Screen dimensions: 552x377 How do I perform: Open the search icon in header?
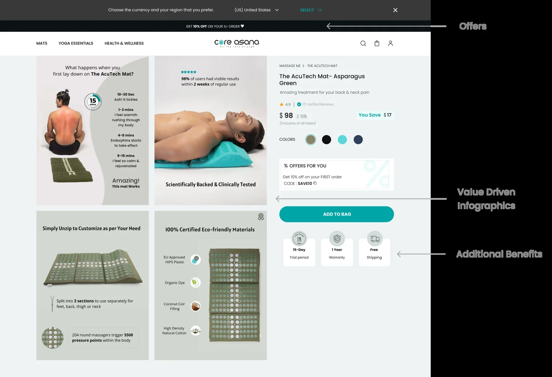(x=363, y=43)
